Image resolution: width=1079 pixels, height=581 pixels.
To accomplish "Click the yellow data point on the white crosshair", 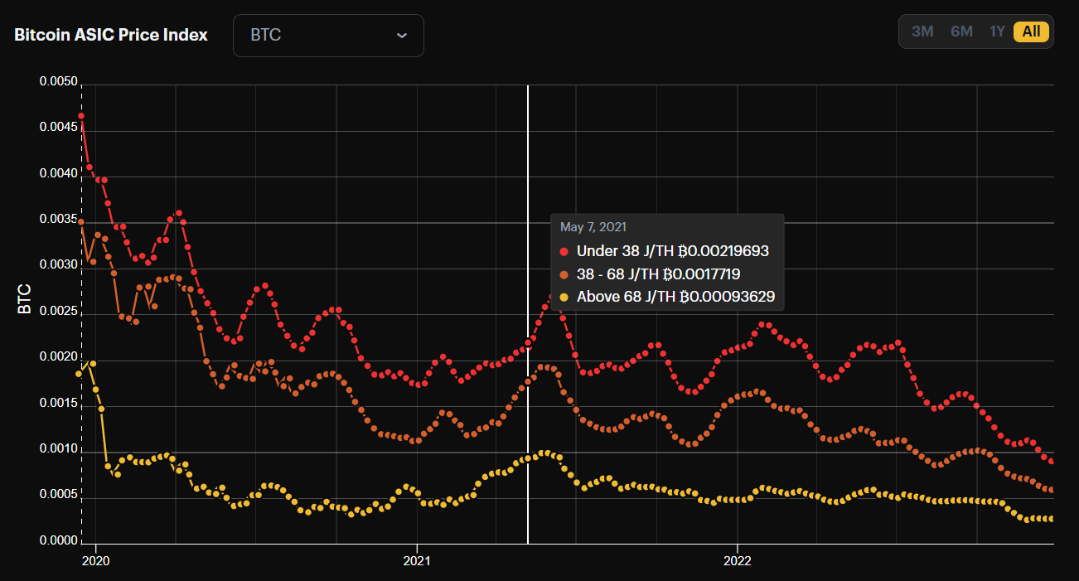I will point(528,458).
